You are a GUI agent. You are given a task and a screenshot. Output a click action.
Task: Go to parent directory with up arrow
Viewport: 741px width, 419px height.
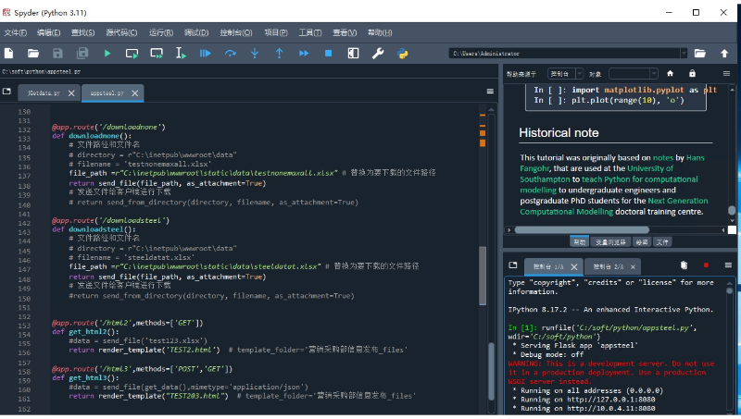[x=724, y=54]
